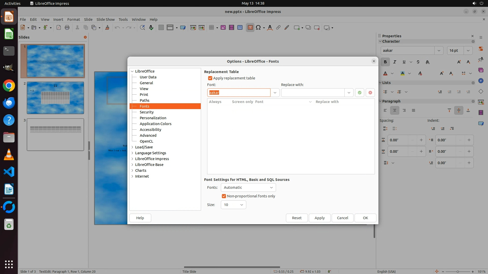Open the Replace with font dropdown
The image size is (488, 274).
pos(349,93)
